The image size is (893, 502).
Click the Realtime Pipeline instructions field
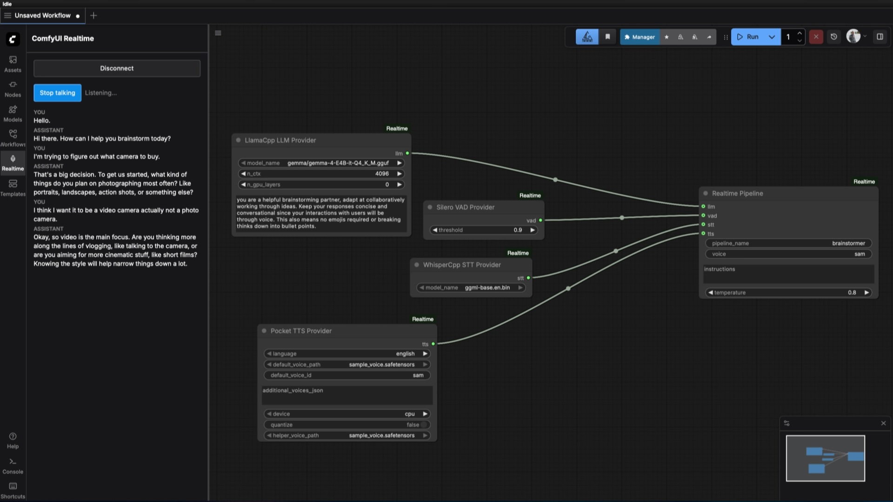788,274
